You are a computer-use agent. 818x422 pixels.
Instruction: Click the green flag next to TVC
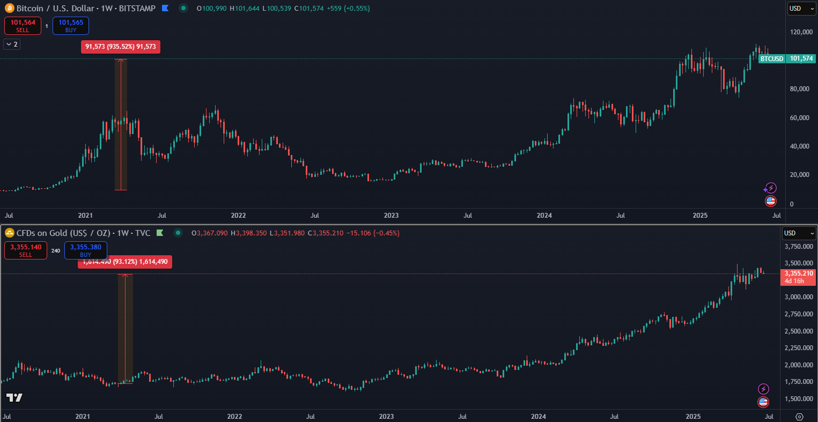pos(160,233)
